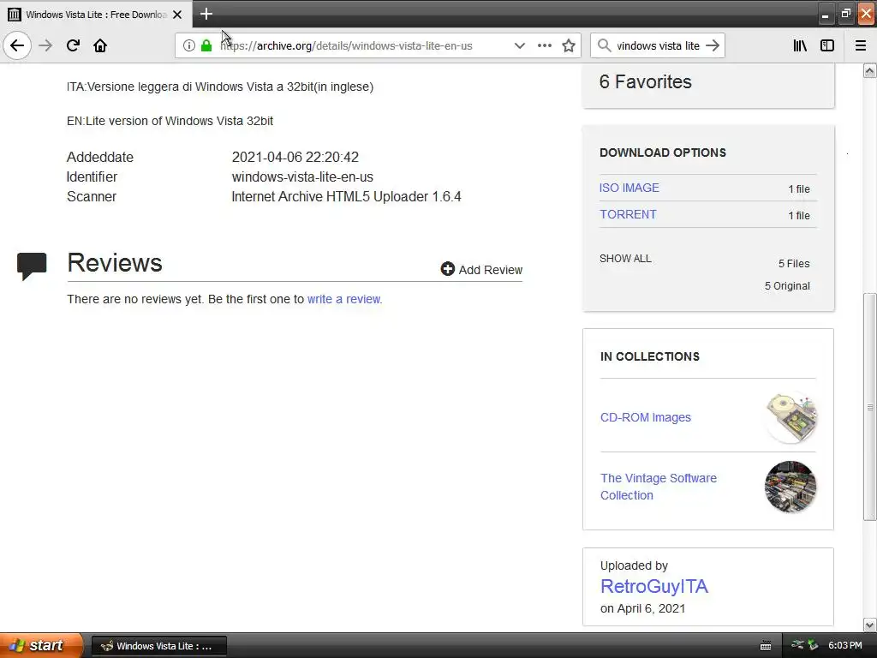
Task: Click the vertical scrollbar thumb
Action: click(870, 407)
